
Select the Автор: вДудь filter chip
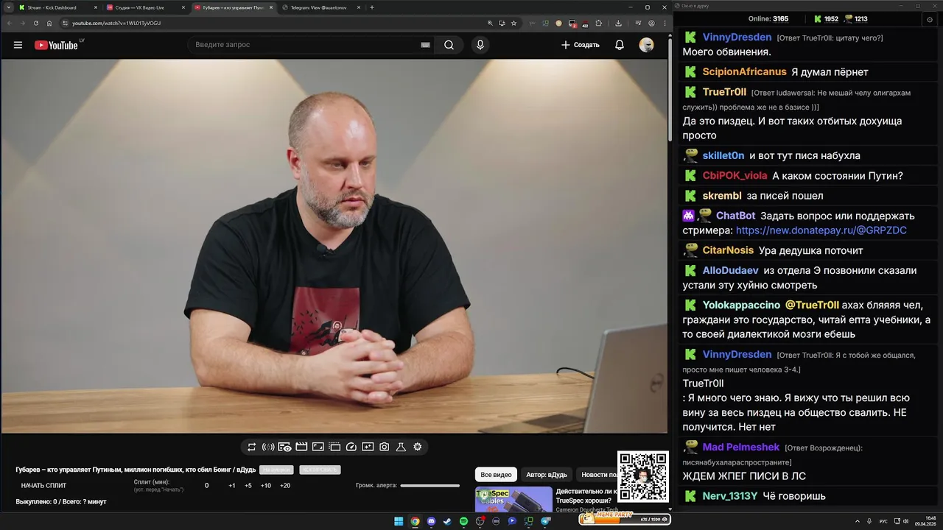pyautogui.click(x=547, y=475)
